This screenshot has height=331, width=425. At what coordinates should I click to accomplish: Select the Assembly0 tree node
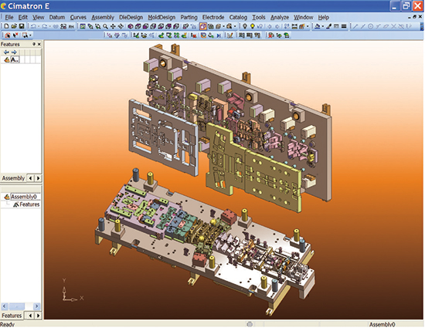(24, 197)
